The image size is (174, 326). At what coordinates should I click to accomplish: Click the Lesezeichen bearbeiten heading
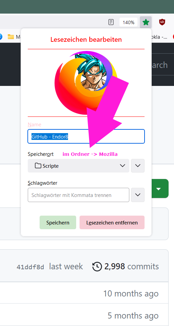click(86, 39)
